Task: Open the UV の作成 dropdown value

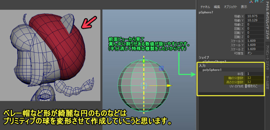Action: pyautogui.click(x=254, y=86)
